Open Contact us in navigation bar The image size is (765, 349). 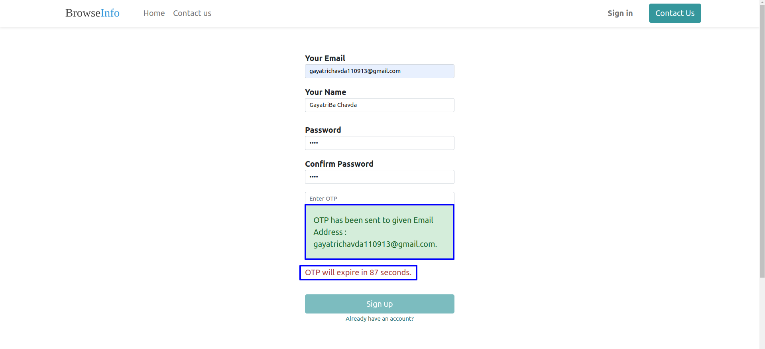coord(192,13)
